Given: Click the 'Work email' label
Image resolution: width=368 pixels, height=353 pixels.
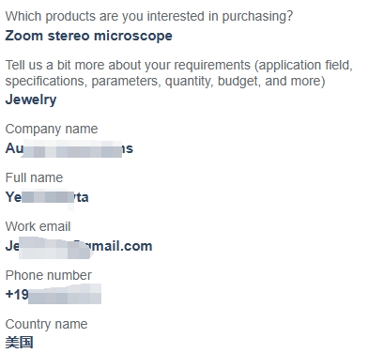Looking at the screenshot, I should point(38,226).
